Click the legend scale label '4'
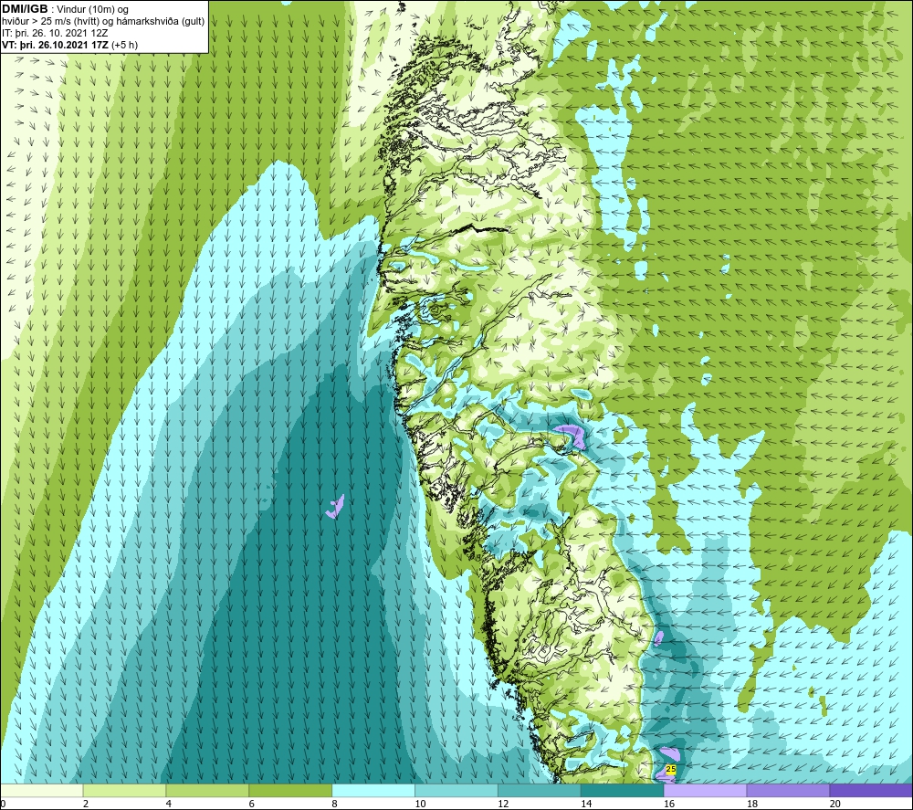Viewport: 913px width, 810px height. coord(169,804)
